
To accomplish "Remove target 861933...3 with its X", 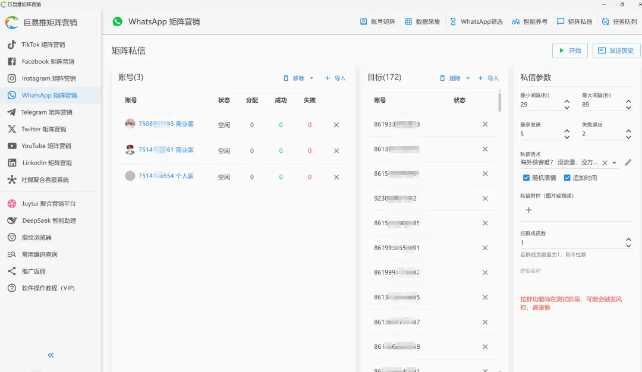I will 485,124.
